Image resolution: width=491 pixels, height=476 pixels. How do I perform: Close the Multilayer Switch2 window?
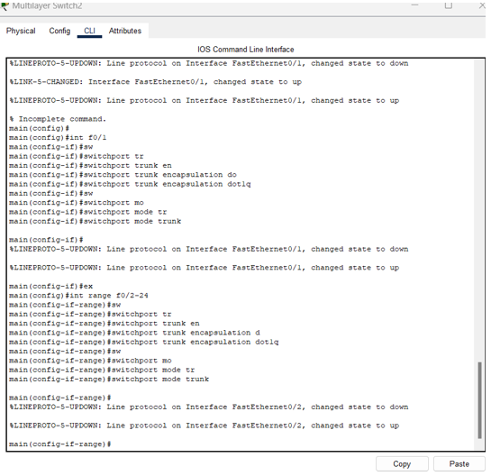[x=482, y=5]
